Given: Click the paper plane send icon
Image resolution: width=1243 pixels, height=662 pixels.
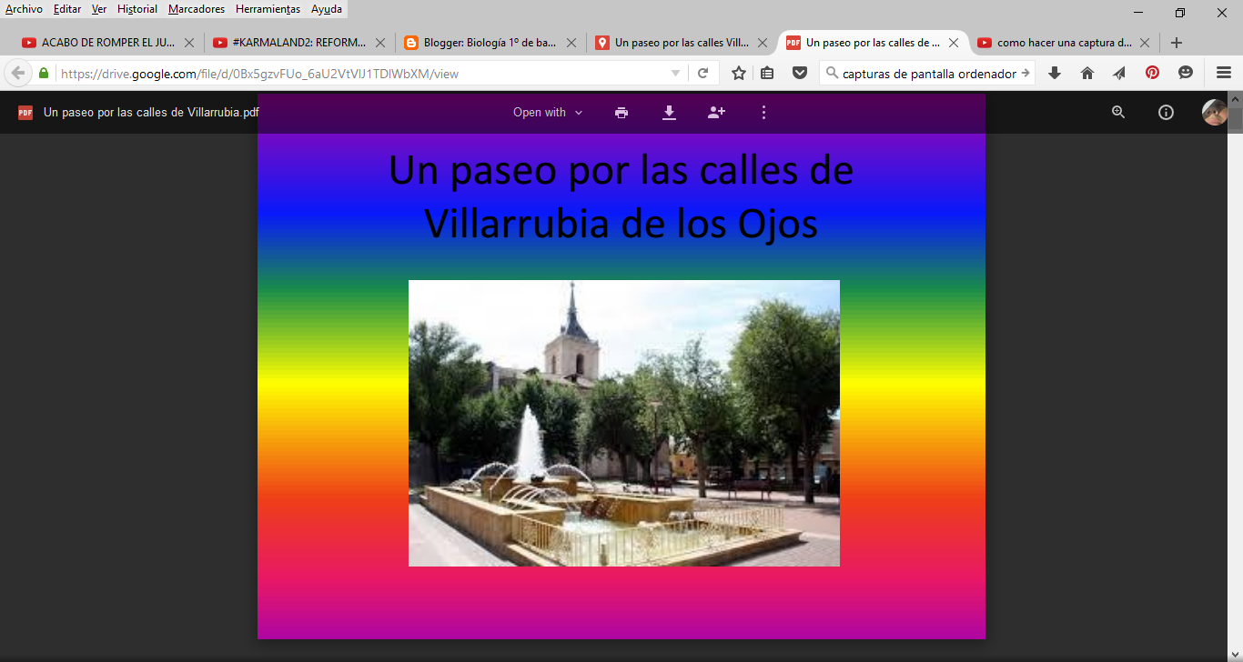Looking at the screenshot, I should pyautogui.click(x=1119, y=74).
